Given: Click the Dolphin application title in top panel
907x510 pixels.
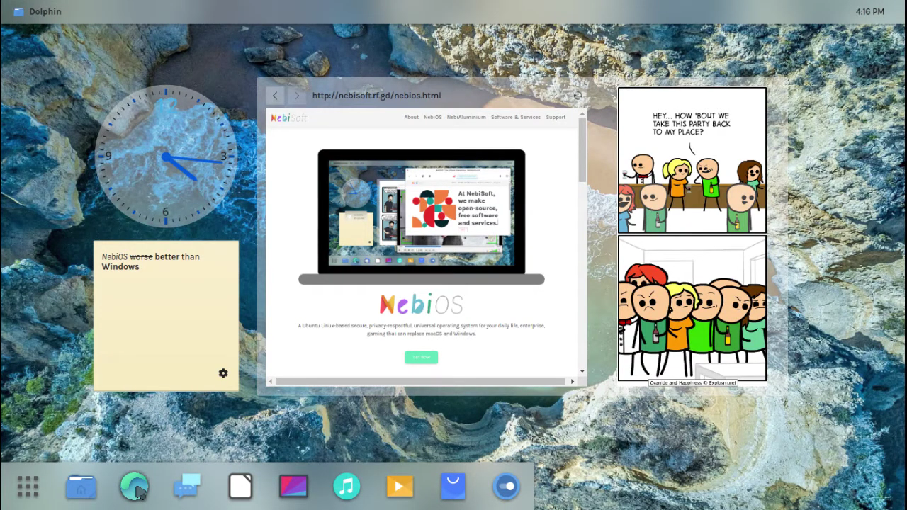Looking at the screenshot, I should pyautogui.click(x=45, y=12).
